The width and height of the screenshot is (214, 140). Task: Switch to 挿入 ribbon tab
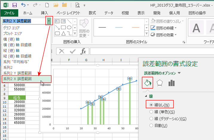click(44, 13)
